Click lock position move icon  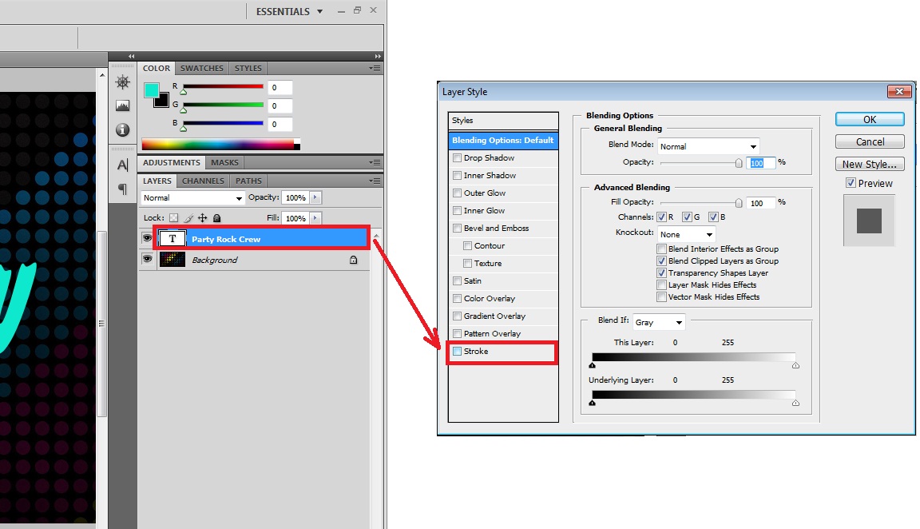[202, 218]
